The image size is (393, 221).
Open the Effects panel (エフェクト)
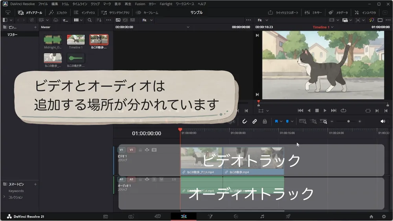(58, 13)
